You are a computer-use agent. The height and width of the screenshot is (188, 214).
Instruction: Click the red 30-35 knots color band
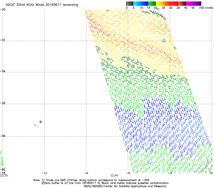point(175,3)
